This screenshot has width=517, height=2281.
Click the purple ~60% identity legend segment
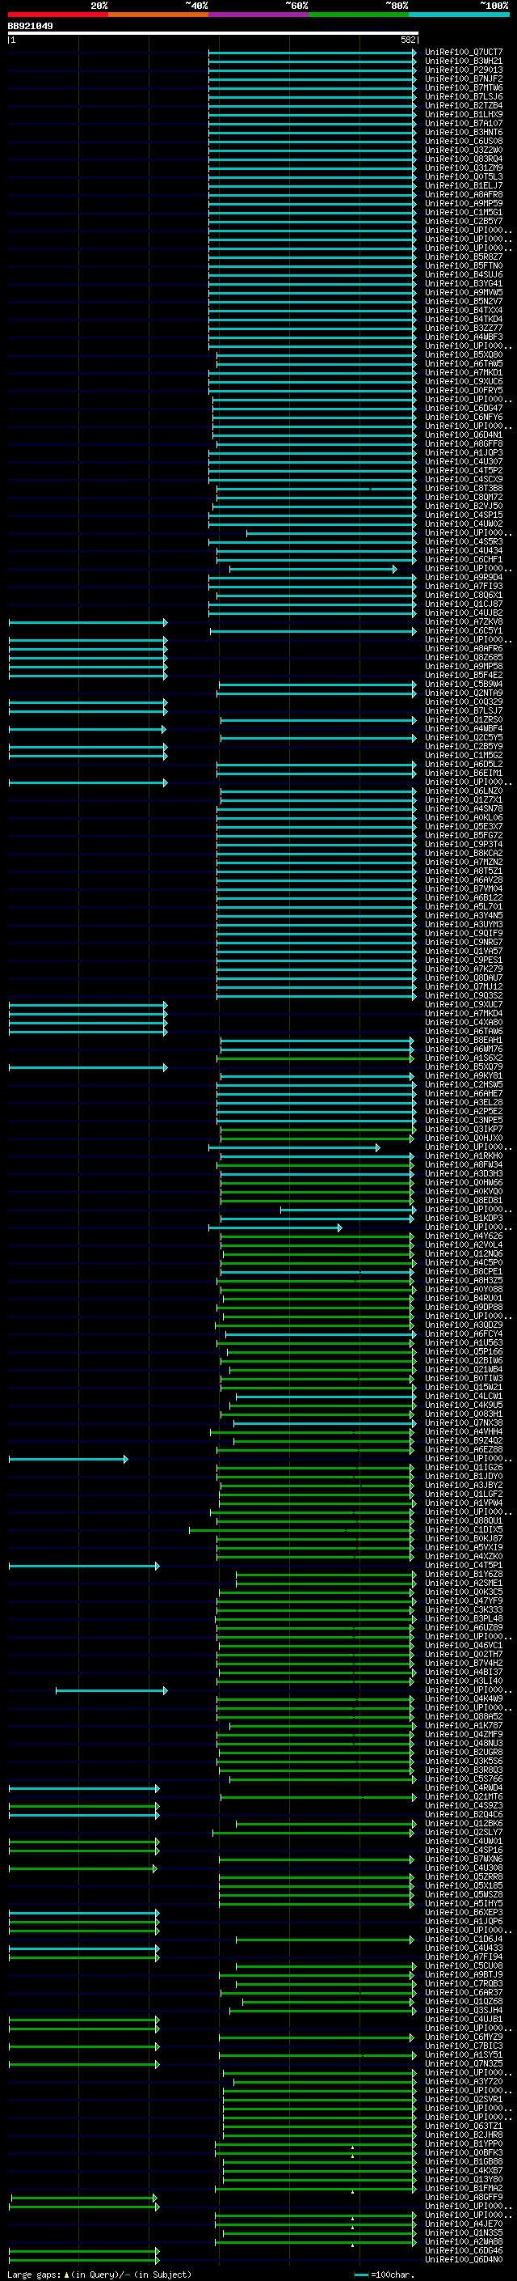259,15
